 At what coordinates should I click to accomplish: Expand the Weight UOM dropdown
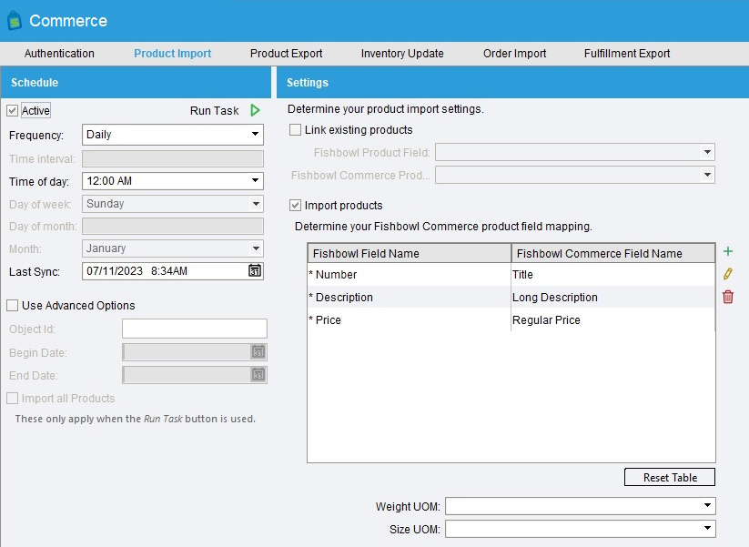tap(709, 505)
